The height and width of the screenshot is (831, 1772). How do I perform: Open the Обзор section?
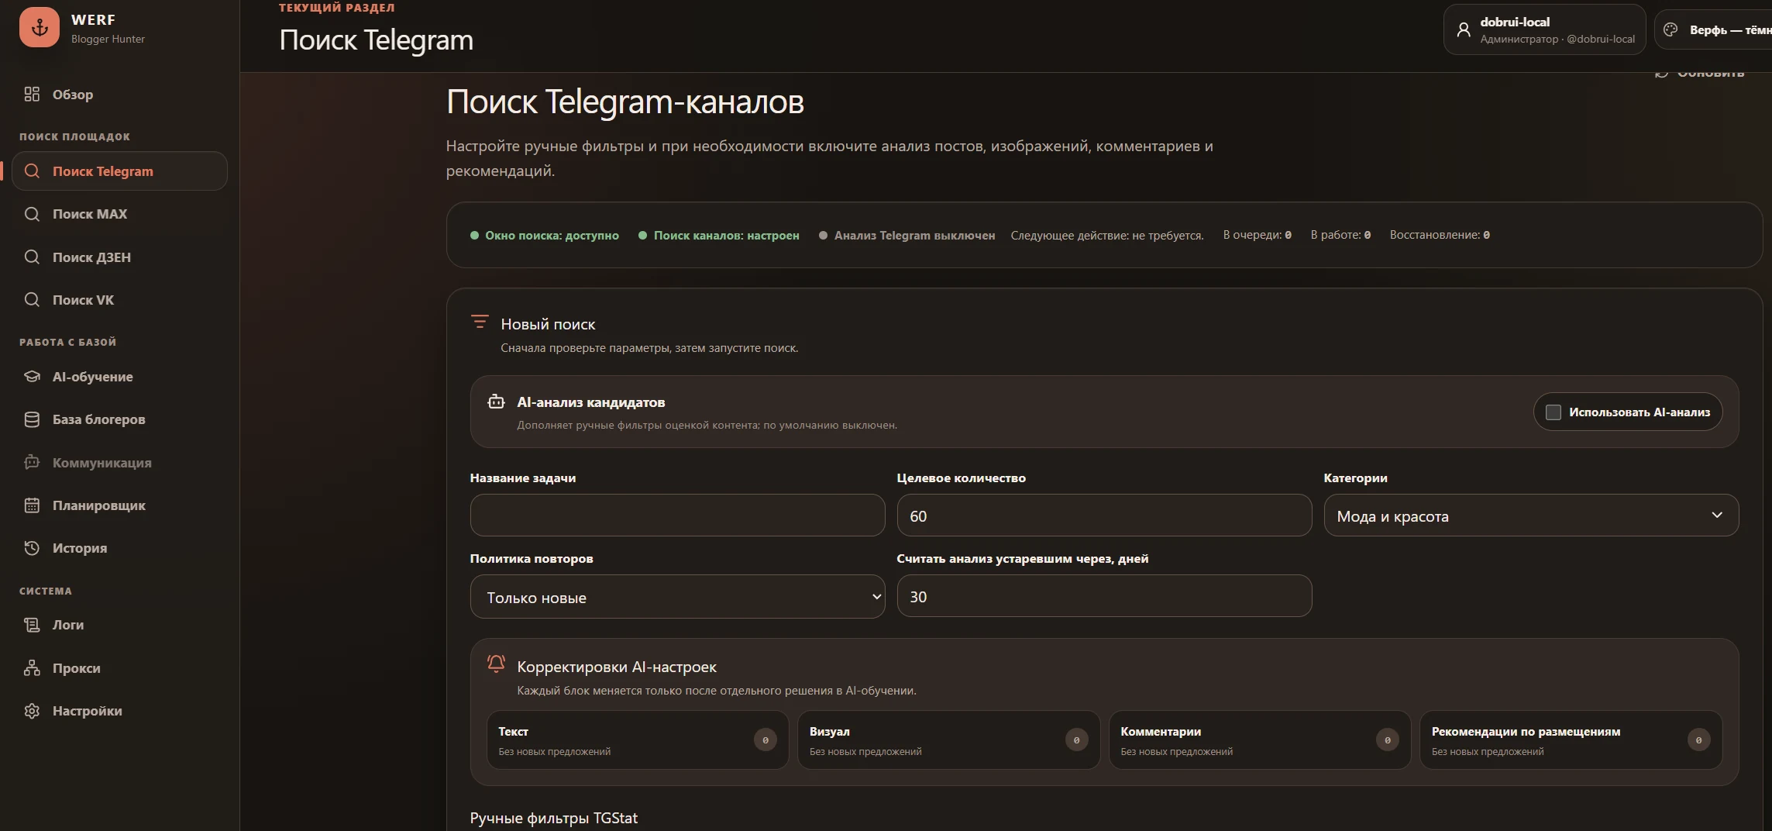pos(119,95)
